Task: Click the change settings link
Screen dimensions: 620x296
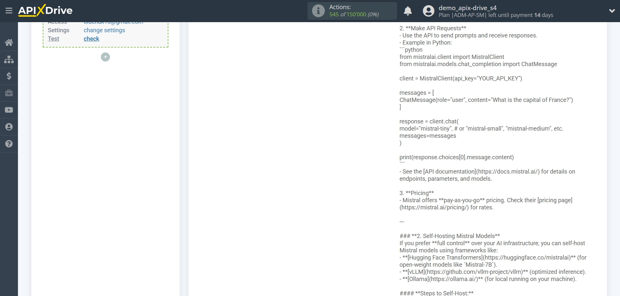Action: click(x=104, y=30)
